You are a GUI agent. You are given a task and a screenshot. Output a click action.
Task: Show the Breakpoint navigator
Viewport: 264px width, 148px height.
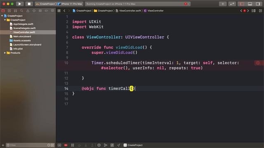[x=46, y=11]
